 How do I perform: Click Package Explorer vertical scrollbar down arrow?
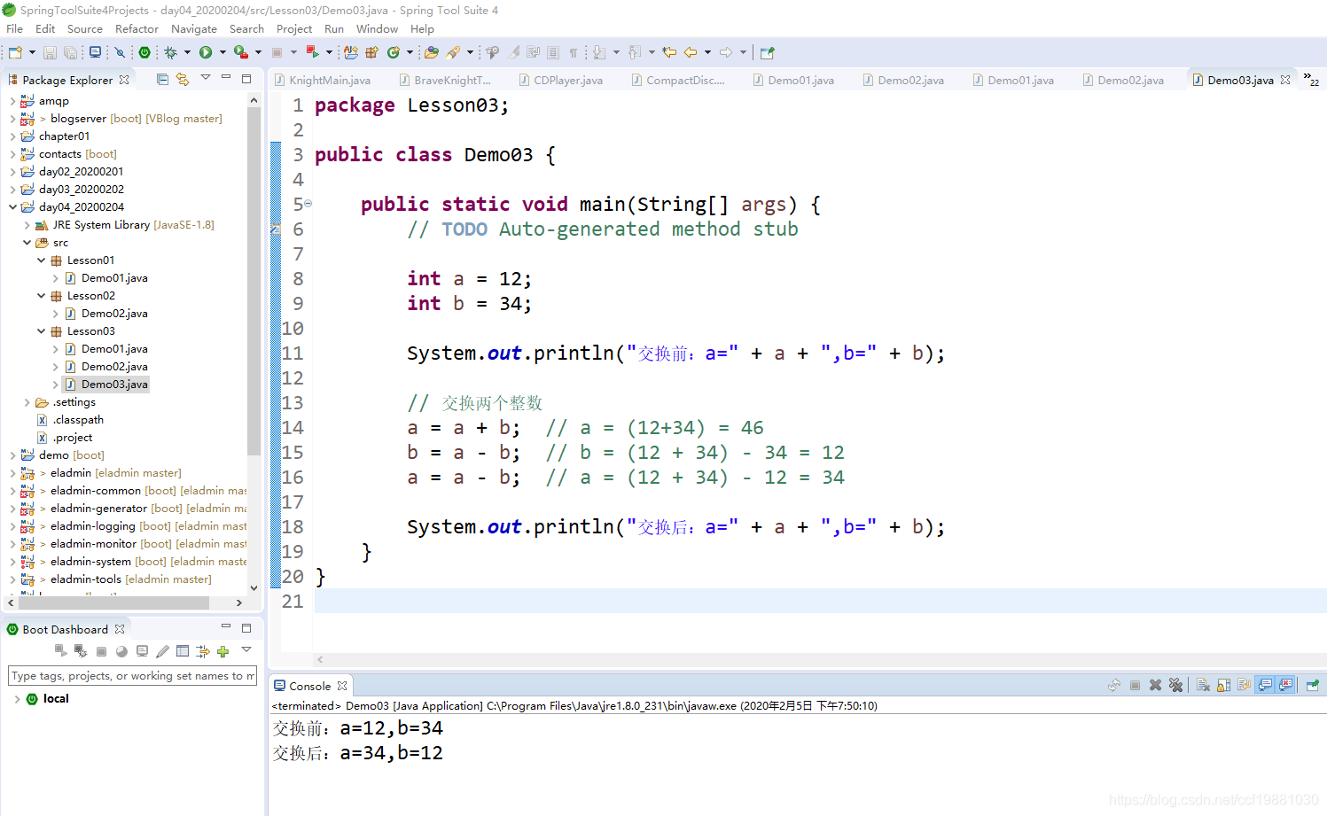coord(254,587)
